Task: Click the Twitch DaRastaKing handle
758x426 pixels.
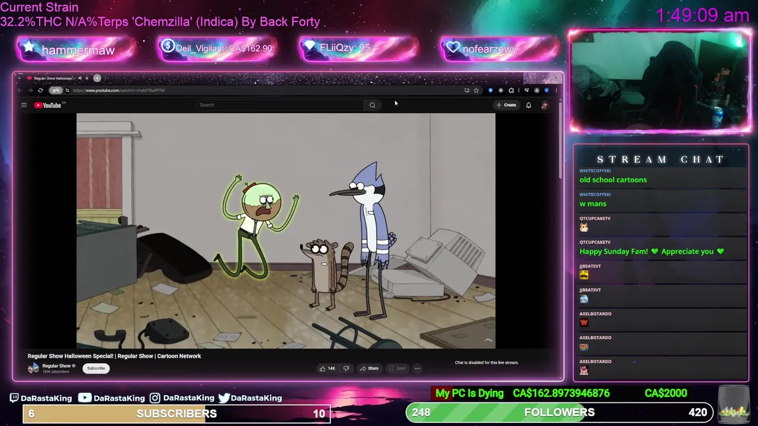Action: 41,398
